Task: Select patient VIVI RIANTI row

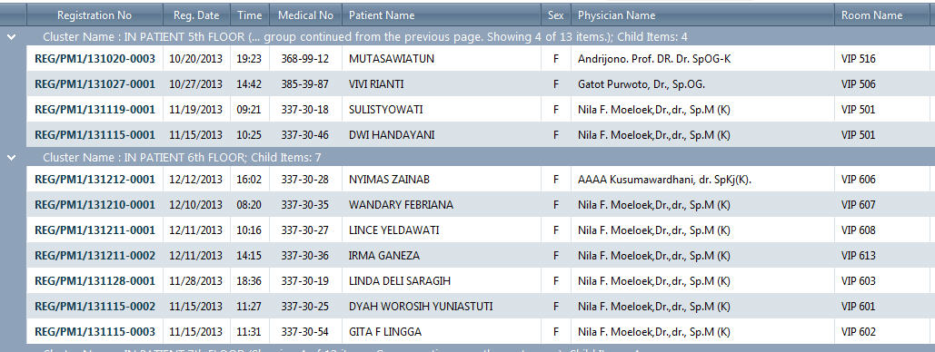Action: 481,84
